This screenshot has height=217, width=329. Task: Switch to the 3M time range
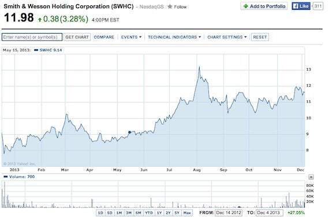[x=129, y=213]
